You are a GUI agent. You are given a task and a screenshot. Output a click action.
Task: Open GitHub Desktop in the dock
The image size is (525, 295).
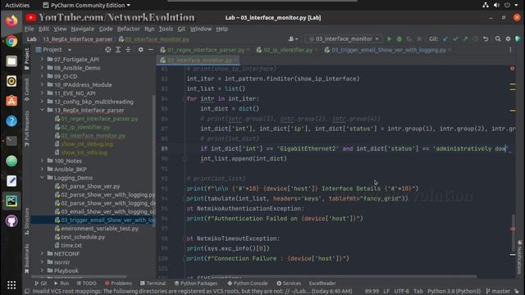pyautogui.click(x=11, y=220)
